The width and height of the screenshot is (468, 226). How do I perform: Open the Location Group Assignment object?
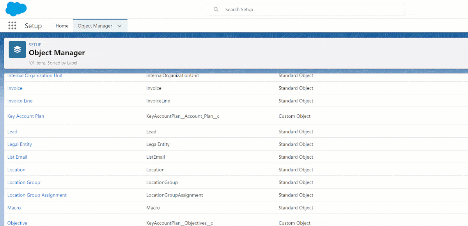pos(37,195)
